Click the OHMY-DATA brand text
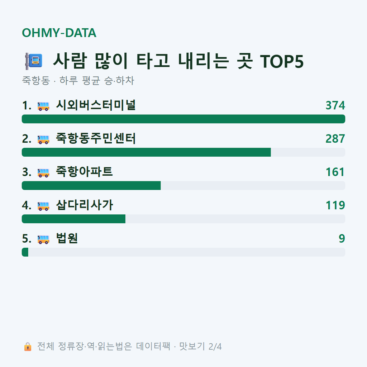 coord(59,33)
